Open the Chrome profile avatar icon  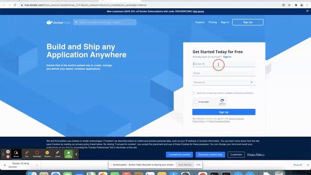tap(301, 5)
